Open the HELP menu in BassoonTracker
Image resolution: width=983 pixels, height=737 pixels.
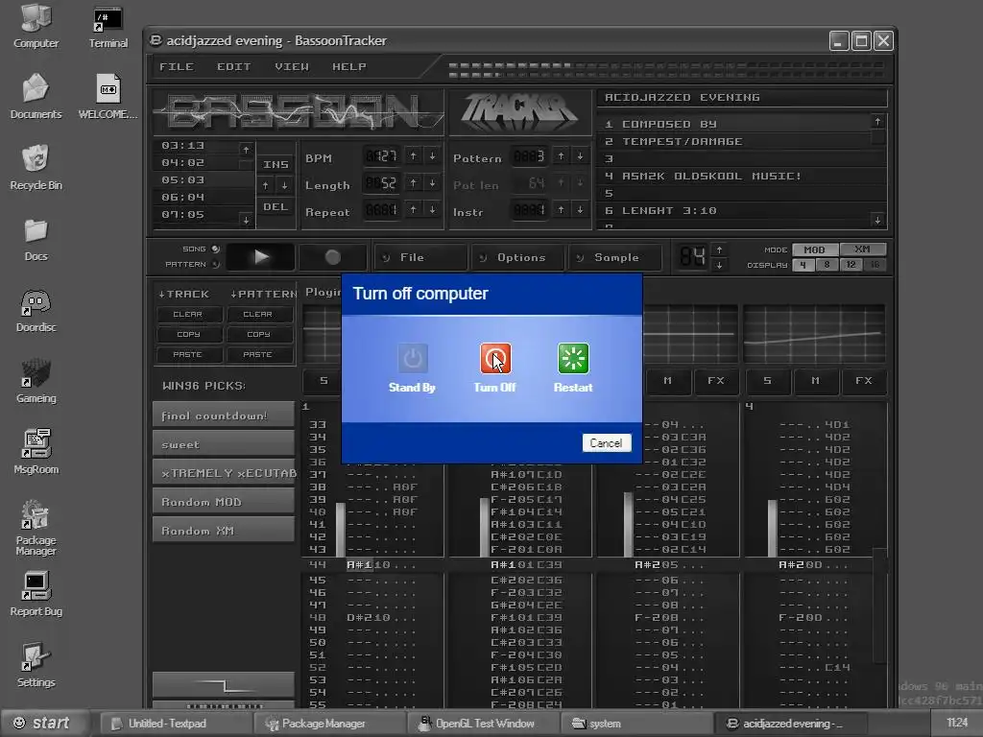coord(349,66)
